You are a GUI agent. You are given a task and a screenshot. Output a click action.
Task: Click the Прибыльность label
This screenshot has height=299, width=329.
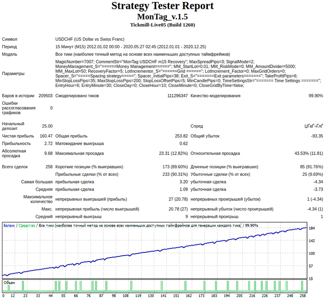point(16,144)
